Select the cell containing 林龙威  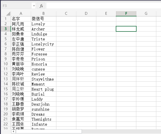click(21, 29)
